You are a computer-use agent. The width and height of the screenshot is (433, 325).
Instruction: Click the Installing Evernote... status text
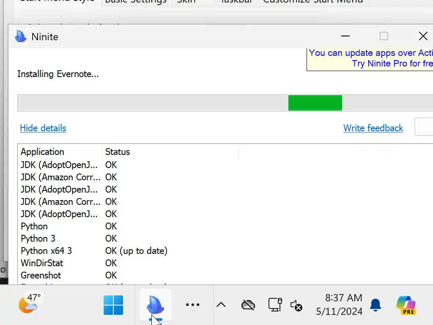58,74
